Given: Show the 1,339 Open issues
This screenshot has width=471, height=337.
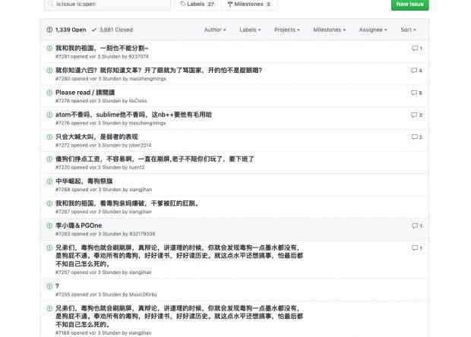Looking at the screenshot, I should pyautogui.click(x=66, y=30).
